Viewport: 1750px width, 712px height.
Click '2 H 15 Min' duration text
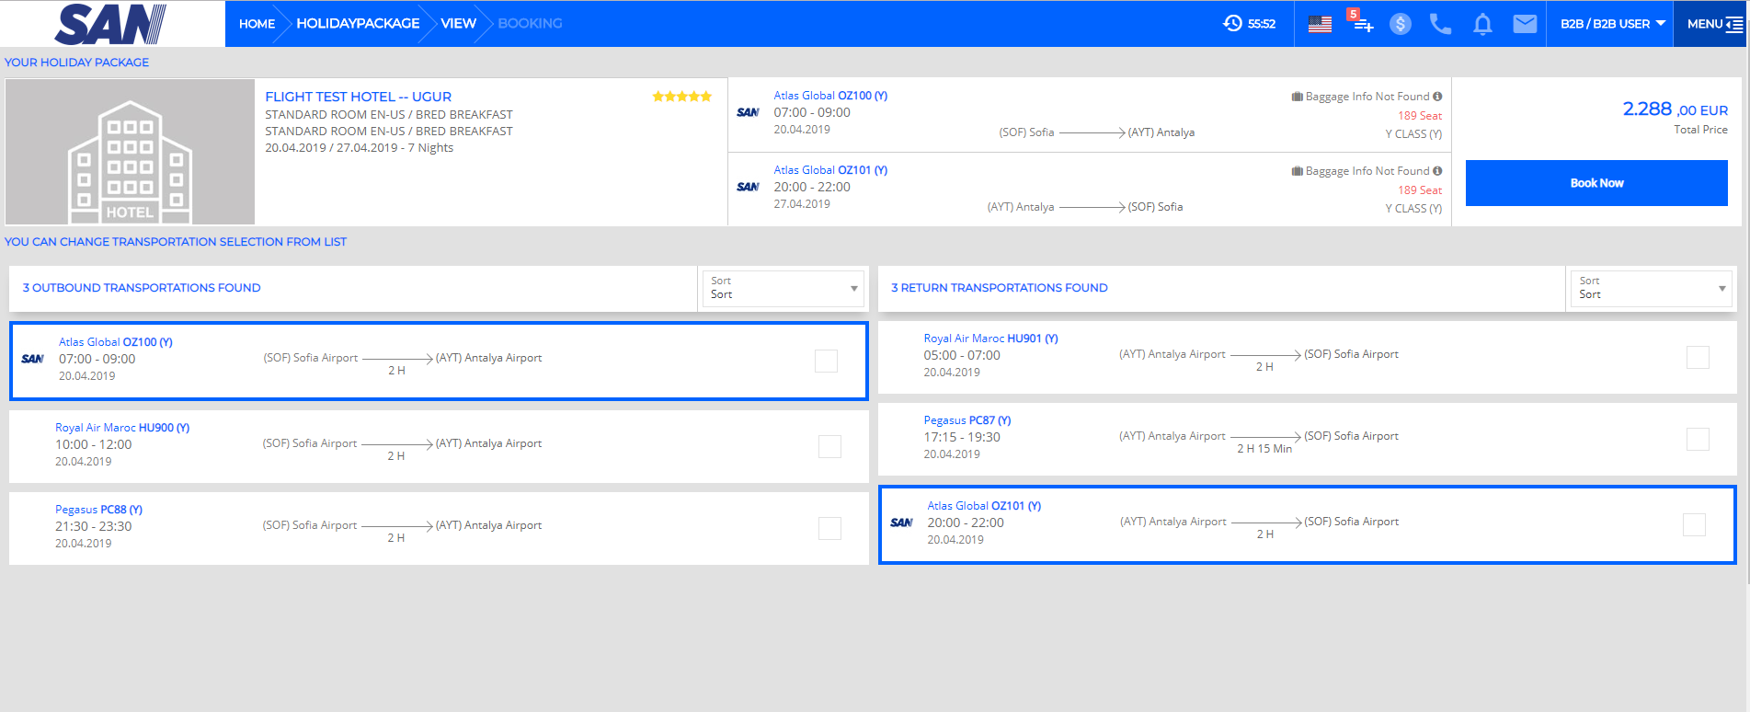coord(1264,449)
